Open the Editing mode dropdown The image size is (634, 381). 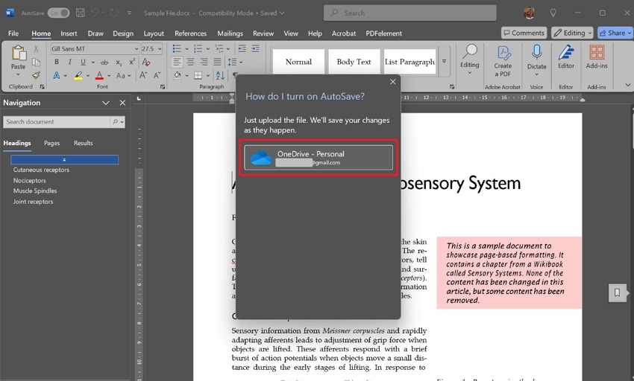(572, 33)
